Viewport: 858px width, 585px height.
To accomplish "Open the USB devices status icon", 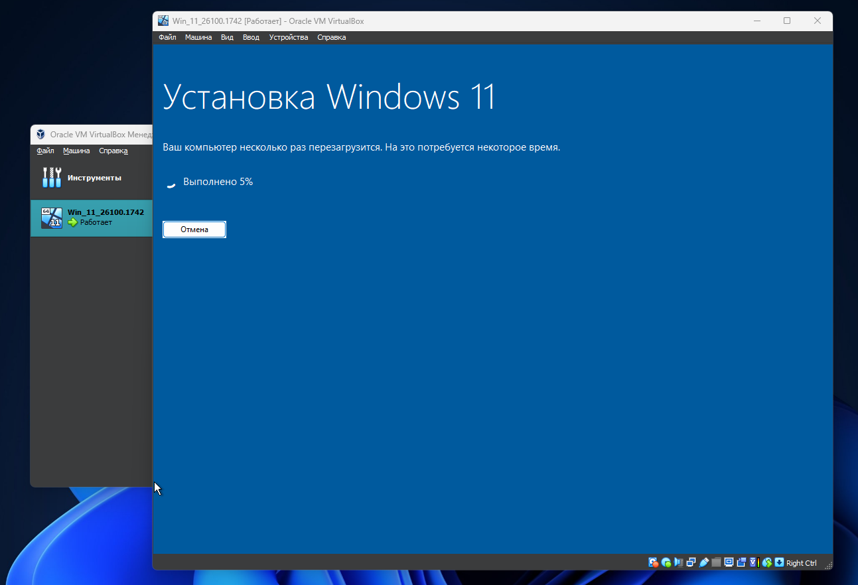I will (703, 562).
